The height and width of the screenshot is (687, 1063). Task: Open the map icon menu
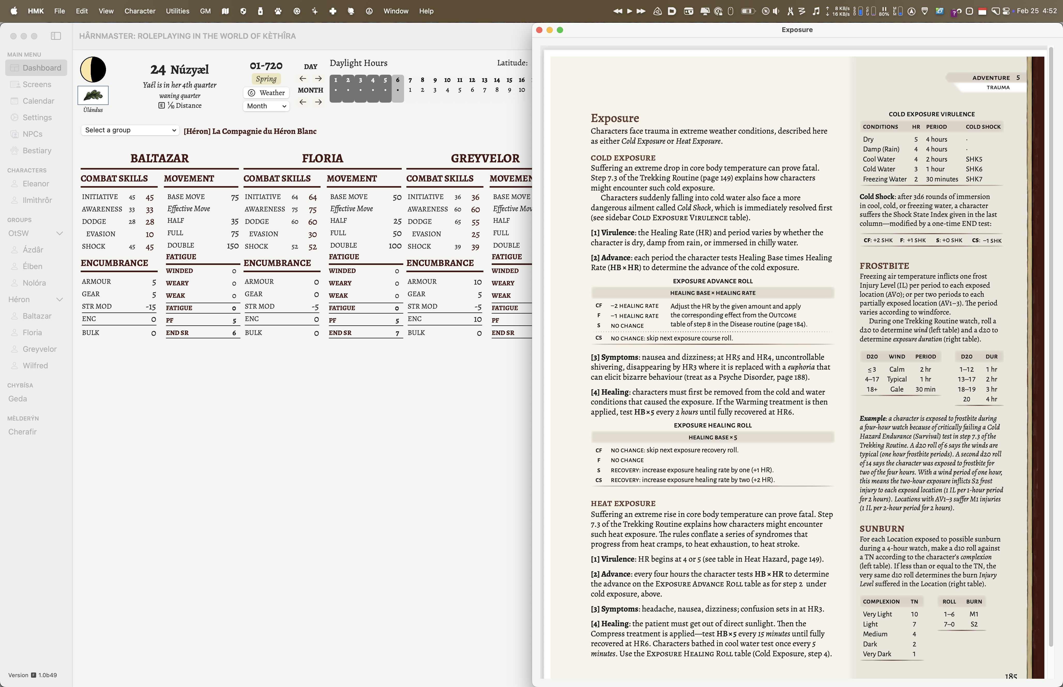tap(225, 11)
